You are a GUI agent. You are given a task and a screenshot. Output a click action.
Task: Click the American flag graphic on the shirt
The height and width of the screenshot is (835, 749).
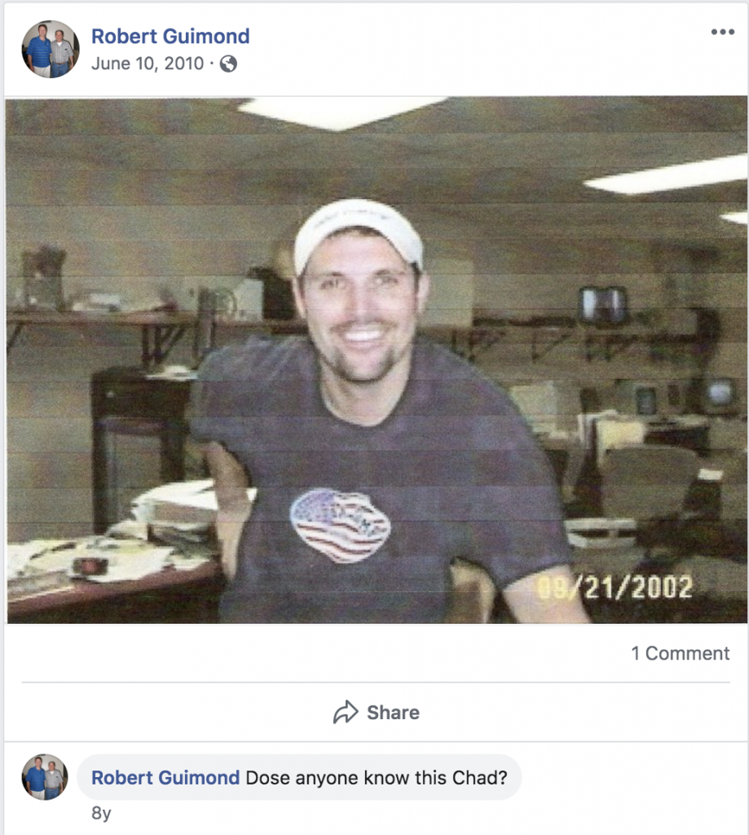coord(340,526)
